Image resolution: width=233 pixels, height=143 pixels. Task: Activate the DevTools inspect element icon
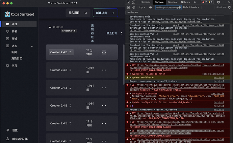click(128, 2)
